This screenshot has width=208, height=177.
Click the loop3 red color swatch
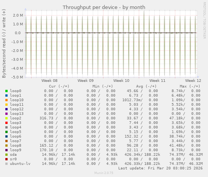pos(6,123)
